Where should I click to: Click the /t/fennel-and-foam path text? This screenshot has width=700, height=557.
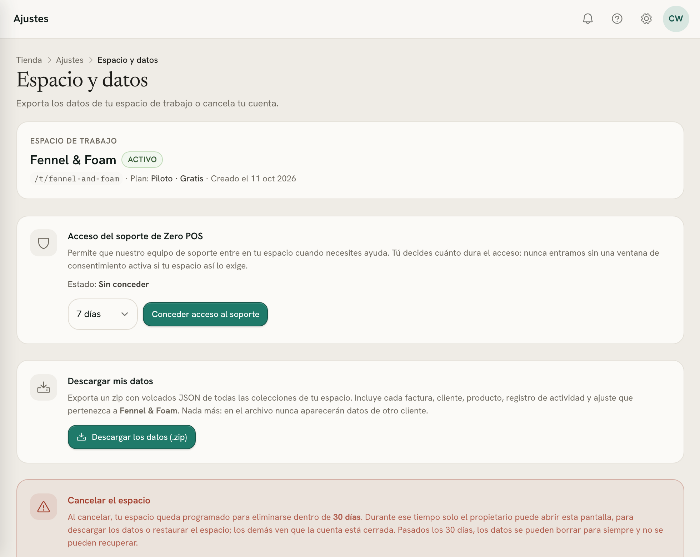77,179
